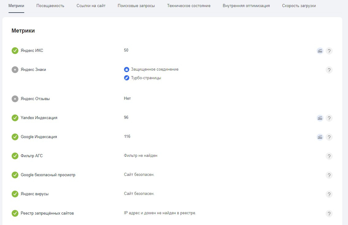This screenshot has width=348, height=225.
Task: Click the grey status dot next to Яндекс Отзывы
Action: coord(15,99)
